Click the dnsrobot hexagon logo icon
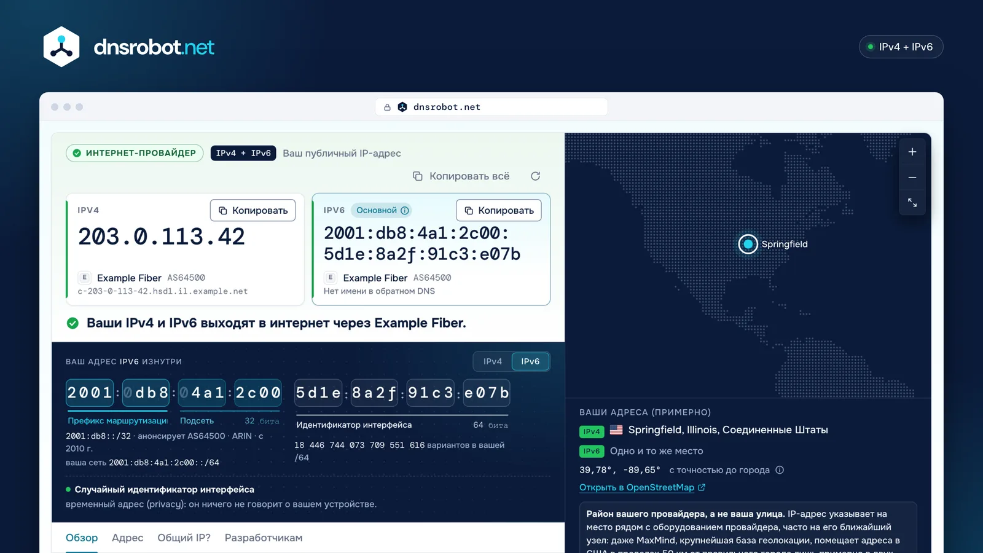The image size is (983, 553). (61, 47)
